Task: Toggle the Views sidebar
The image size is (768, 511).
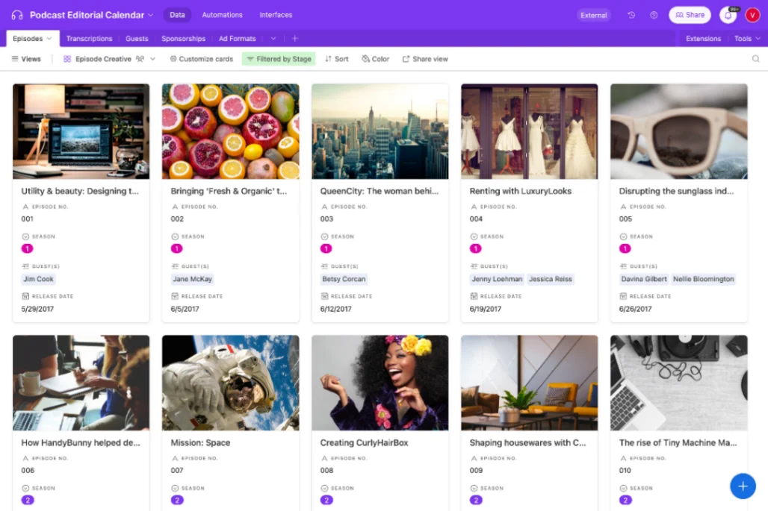Action: (26, 58)
